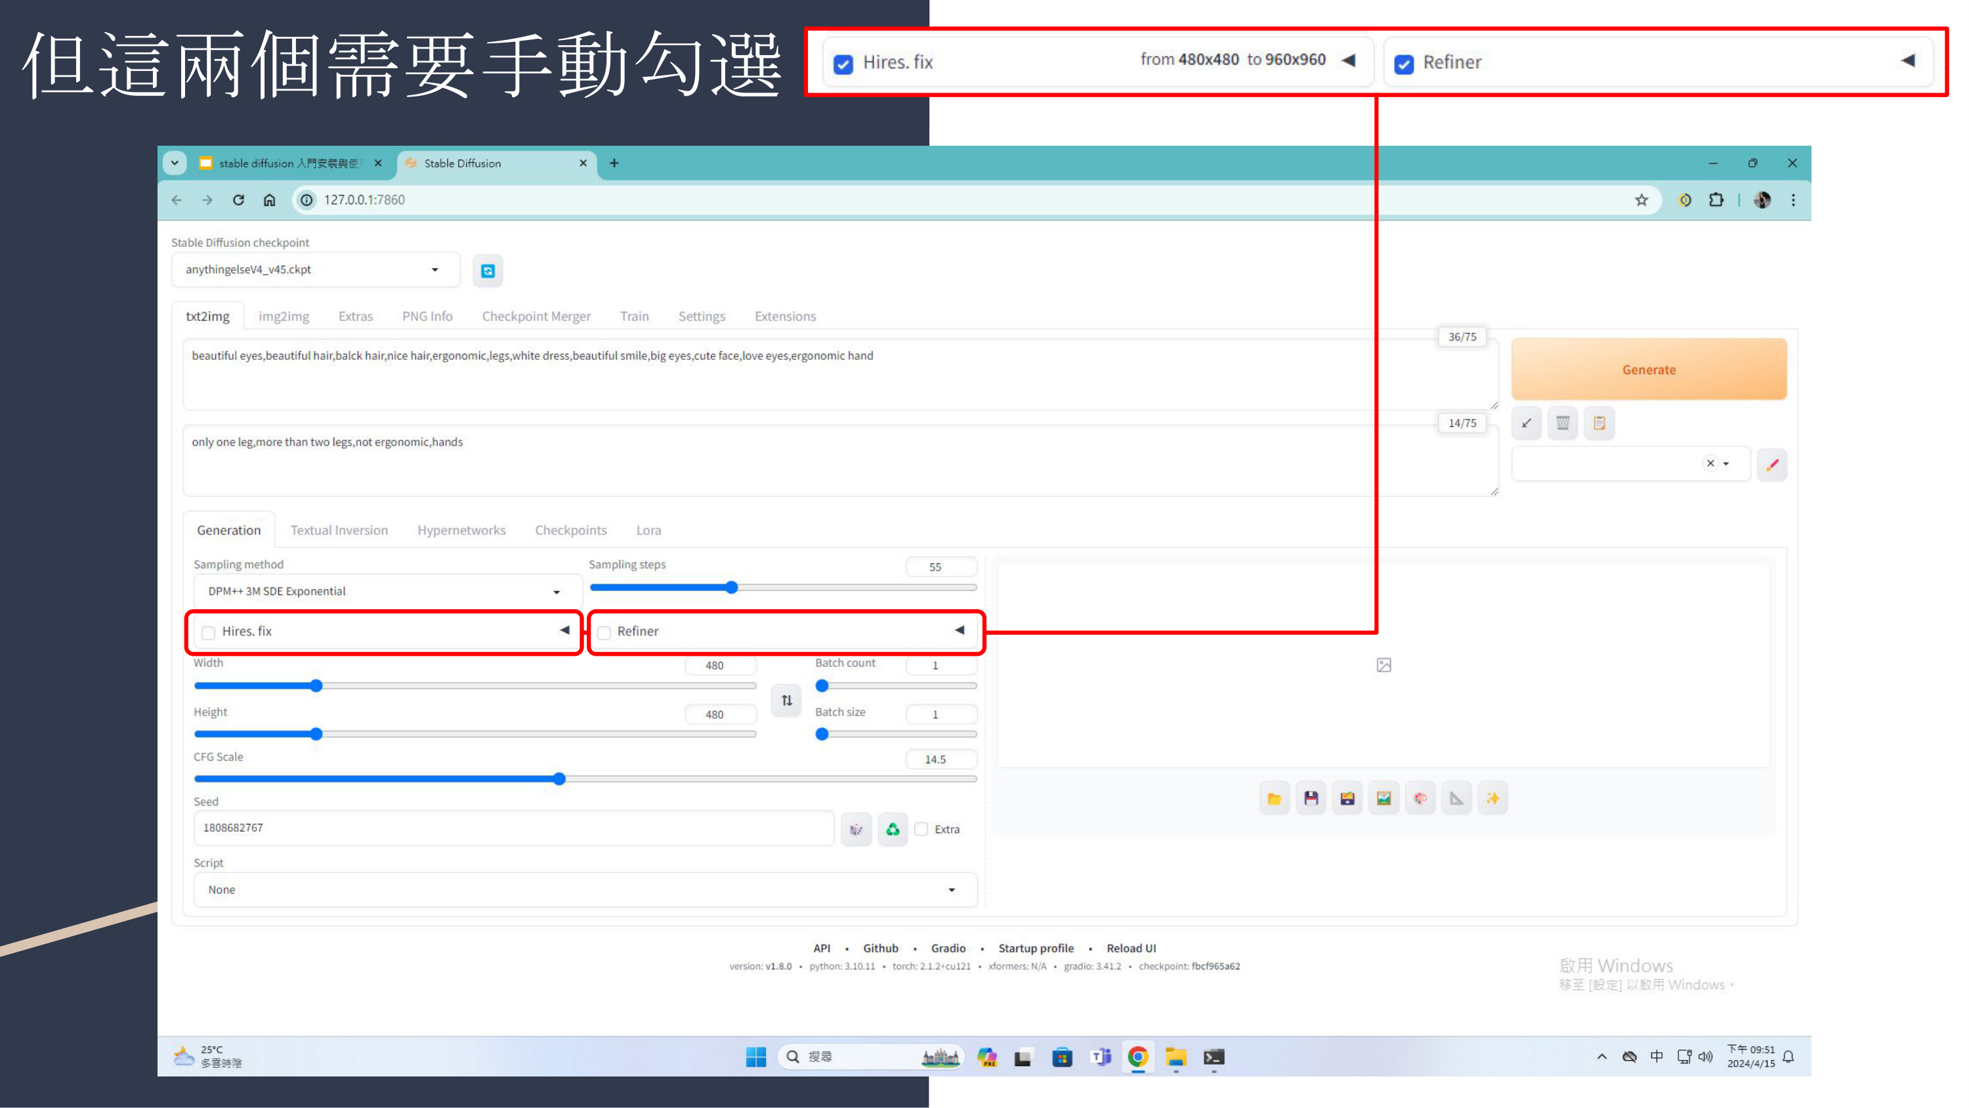This screenshot has height=1108, width=1969.
Task: Tick the Extra seed checkbox
Action: click(921, 829)
